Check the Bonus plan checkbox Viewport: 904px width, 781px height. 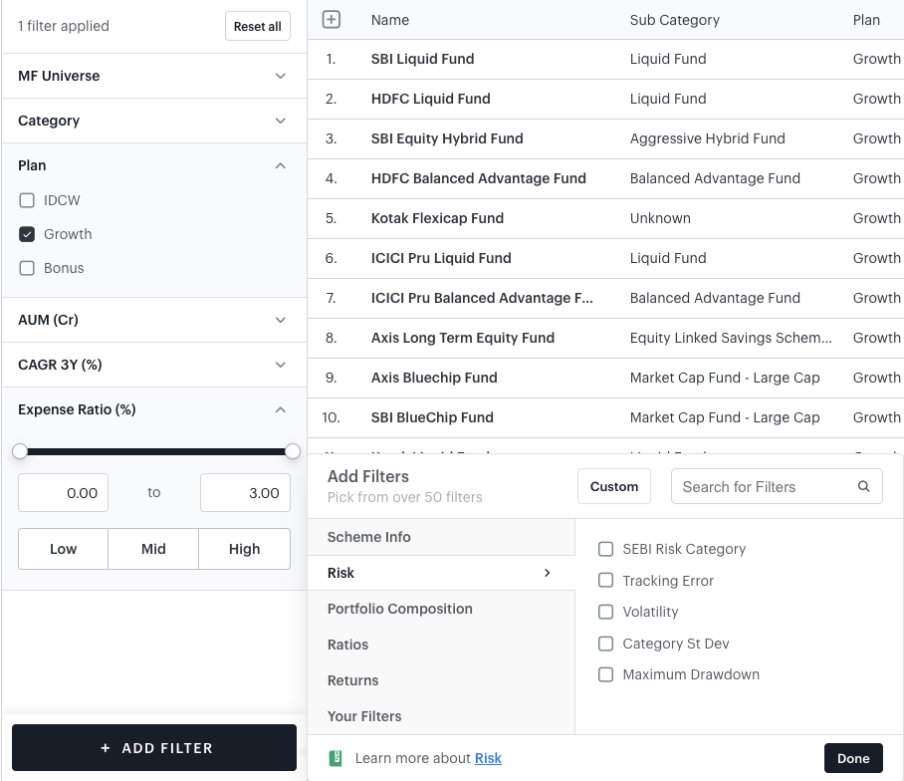tap(27, 268)
